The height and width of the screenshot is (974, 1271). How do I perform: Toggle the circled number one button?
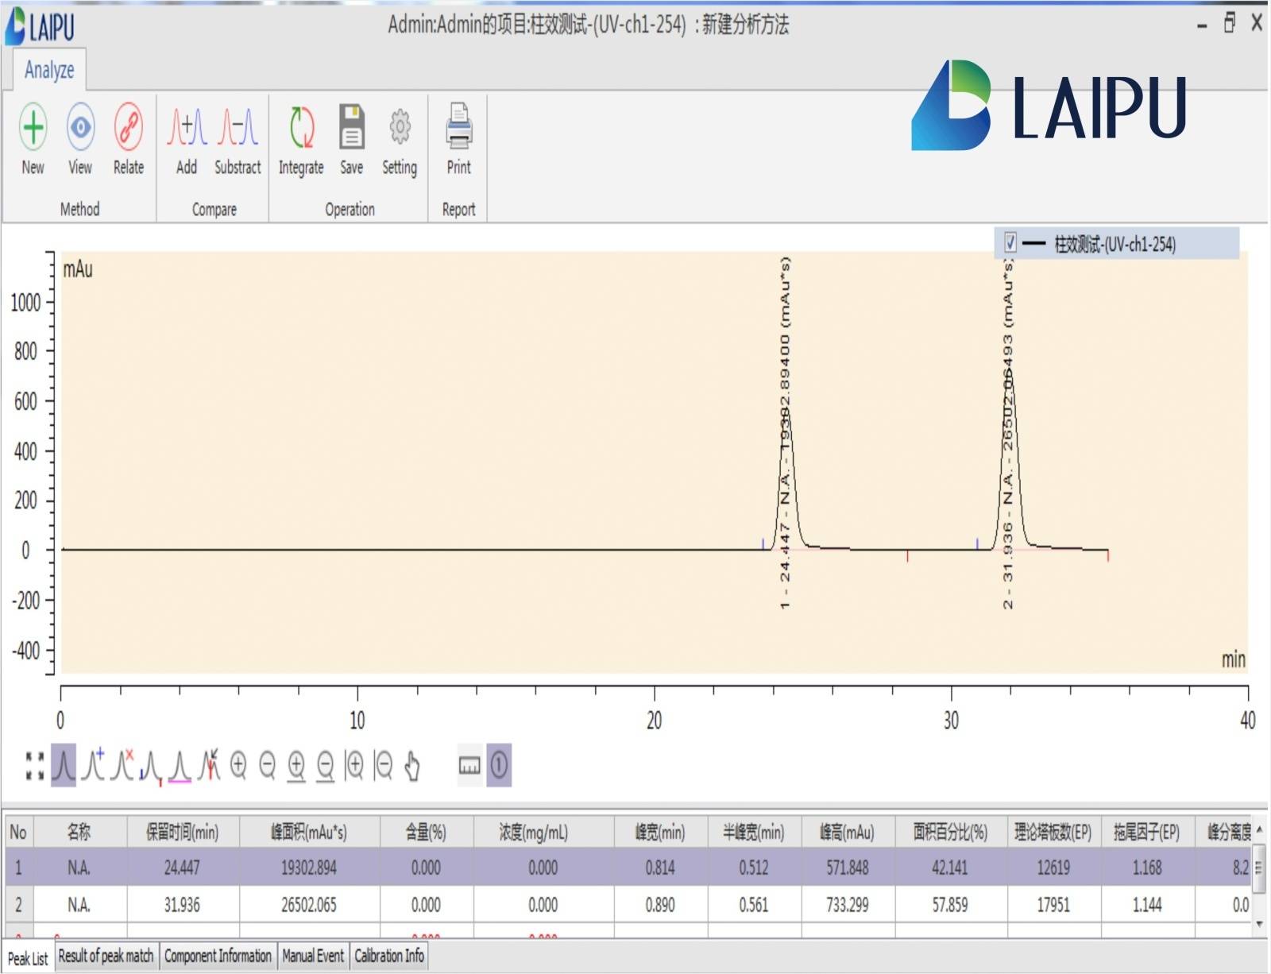point(499,766)
